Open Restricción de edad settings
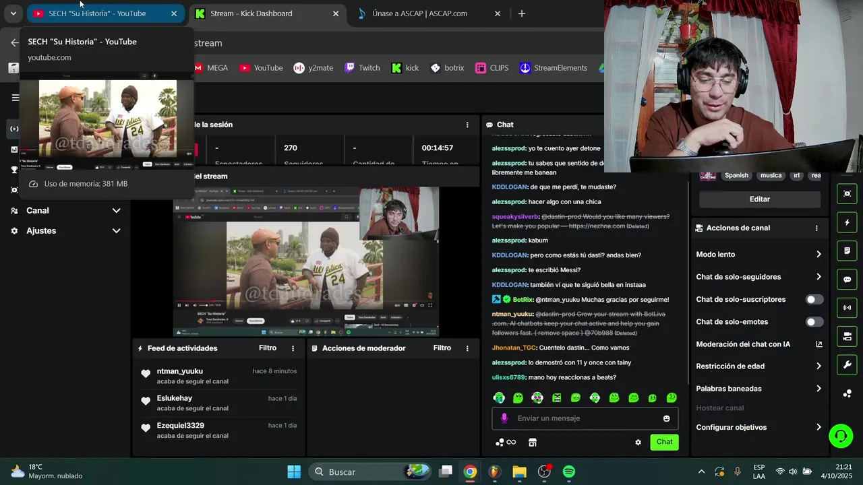The image size is (863, 485). [x=759, y=366]
